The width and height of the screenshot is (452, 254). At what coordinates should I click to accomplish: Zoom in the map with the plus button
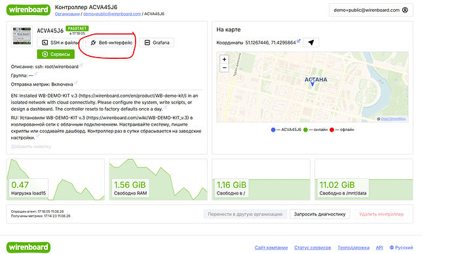coord(224,60)
